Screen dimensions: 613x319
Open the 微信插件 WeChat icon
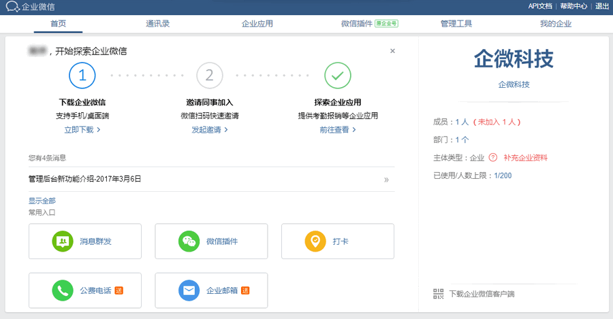coord(189,241)
